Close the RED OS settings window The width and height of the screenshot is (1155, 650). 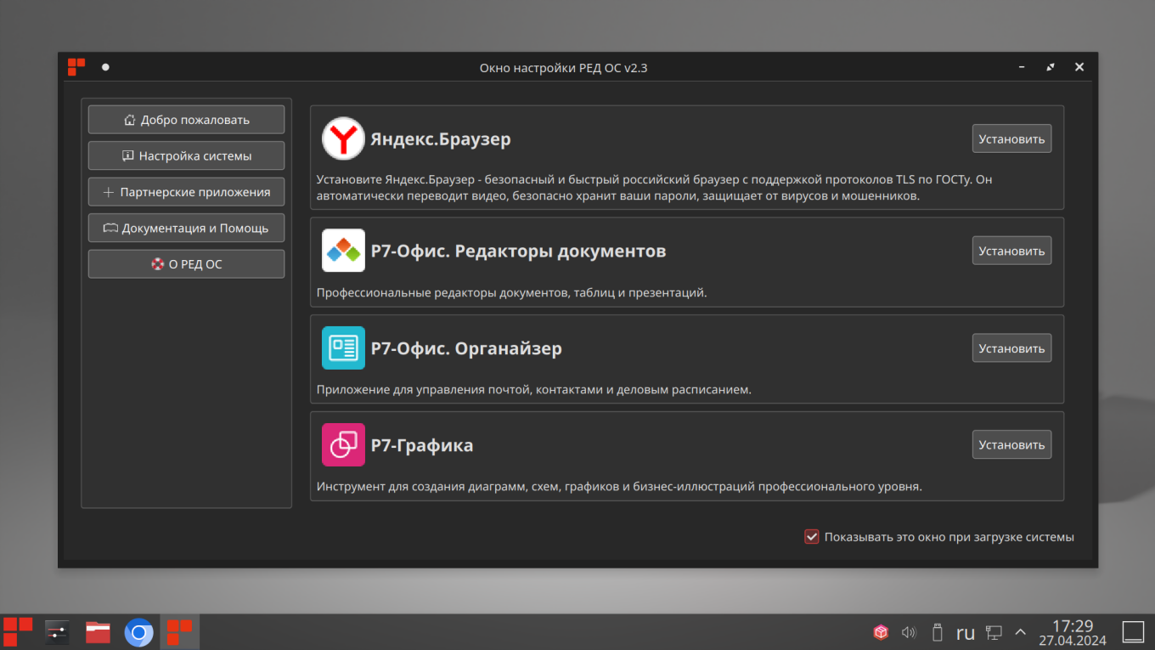point(1079,67)
